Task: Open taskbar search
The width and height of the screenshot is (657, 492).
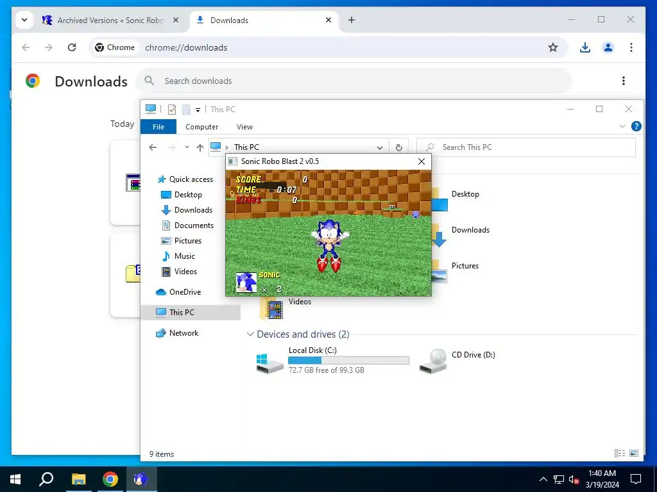Action: point(46,479)
